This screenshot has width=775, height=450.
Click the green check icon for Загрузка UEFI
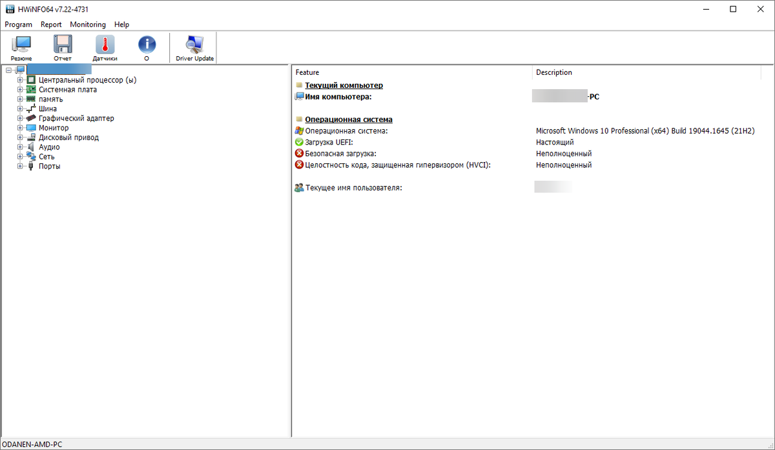pos(299,142)
